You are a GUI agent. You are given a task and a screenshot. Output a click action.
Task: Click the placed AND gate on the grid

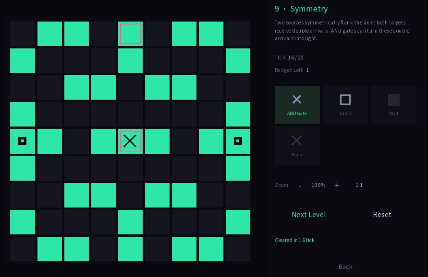[130, 141]
